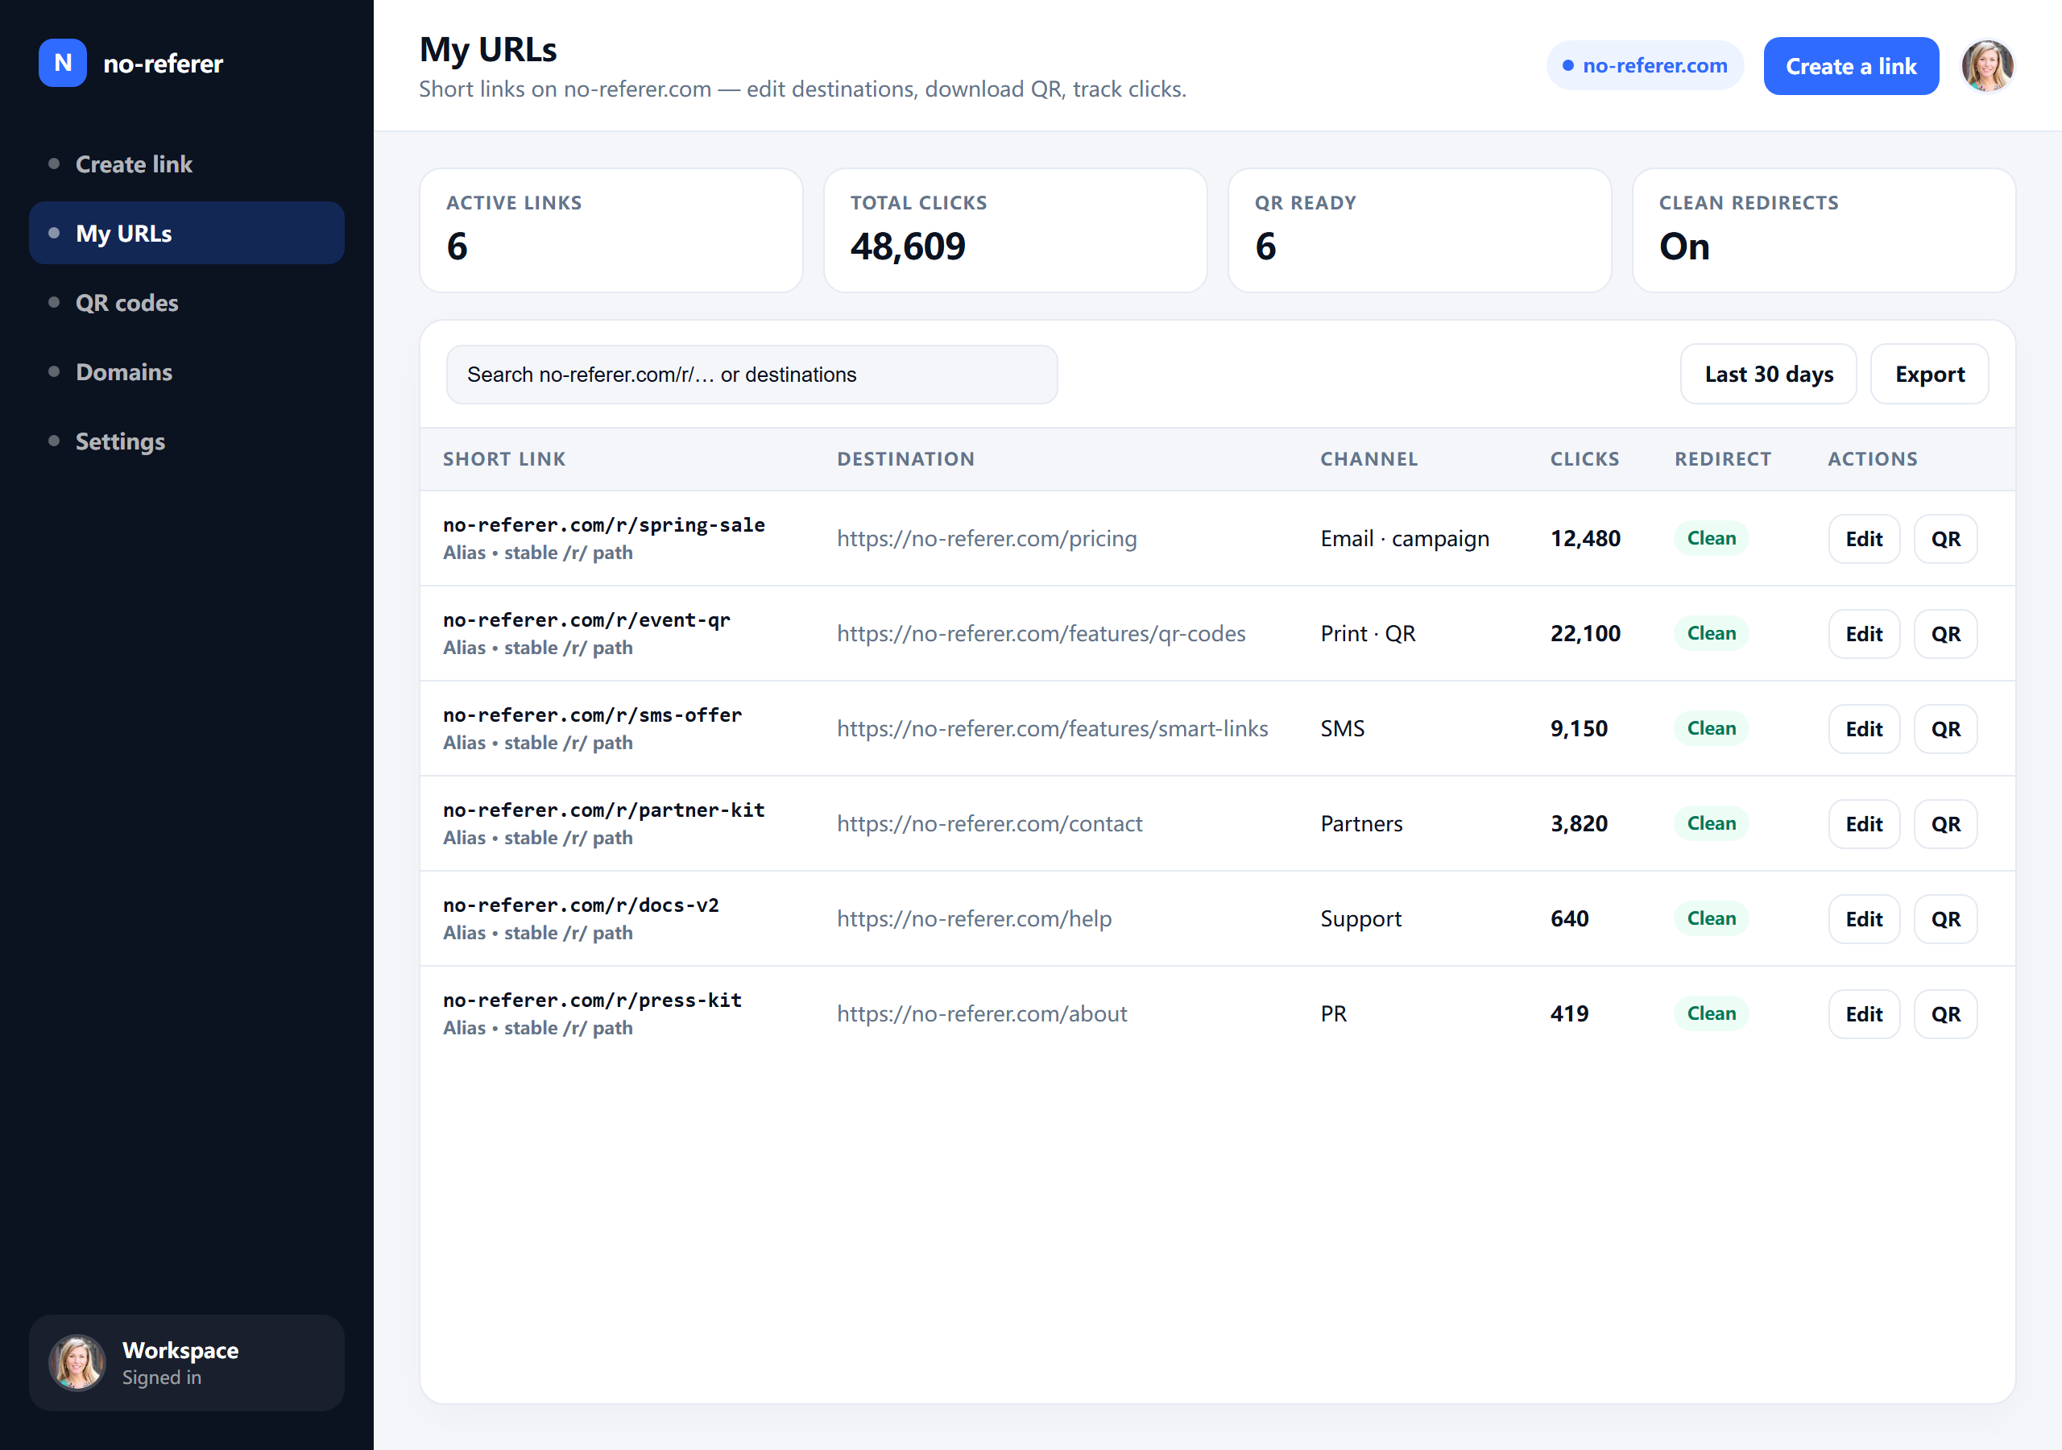
Task: Click the Total Clicks stat card
Action: (1015, 230)
